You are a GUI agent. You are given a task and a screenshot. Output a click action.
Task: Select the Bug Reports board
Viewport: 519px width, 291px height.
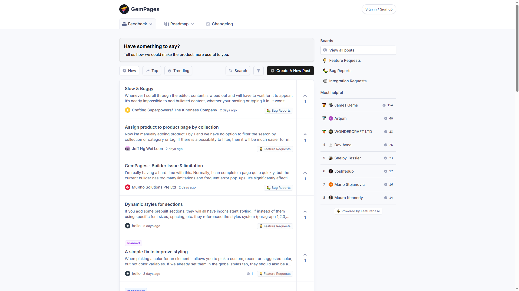[340, 71]
